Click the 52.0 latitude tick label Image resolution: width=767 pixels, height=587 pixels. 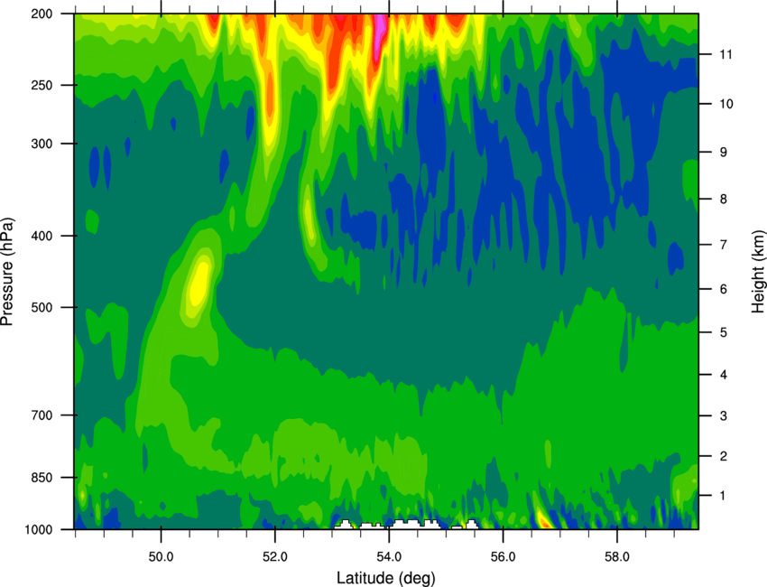tap(275, 557)
